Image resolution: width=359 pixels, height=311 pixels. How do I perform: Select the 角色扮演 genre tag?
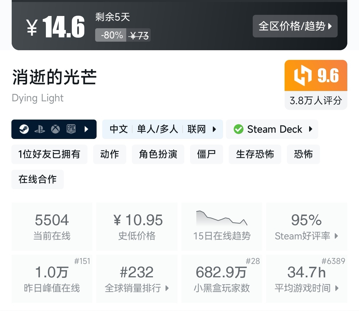158,154
